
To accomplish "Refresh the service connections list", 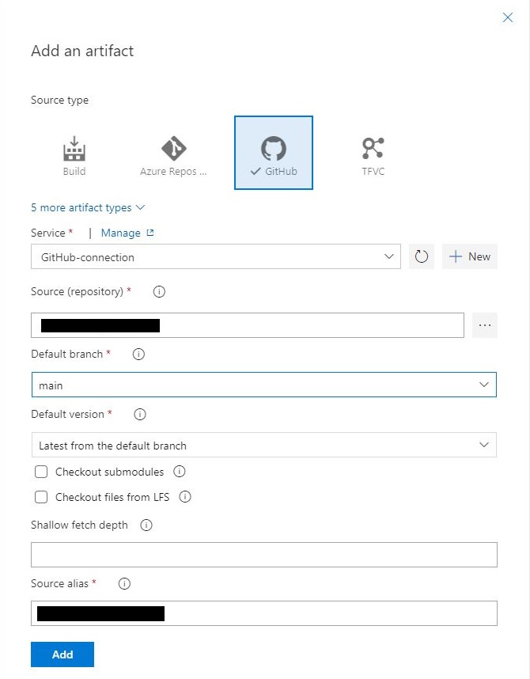I will (x=422, y=256).
